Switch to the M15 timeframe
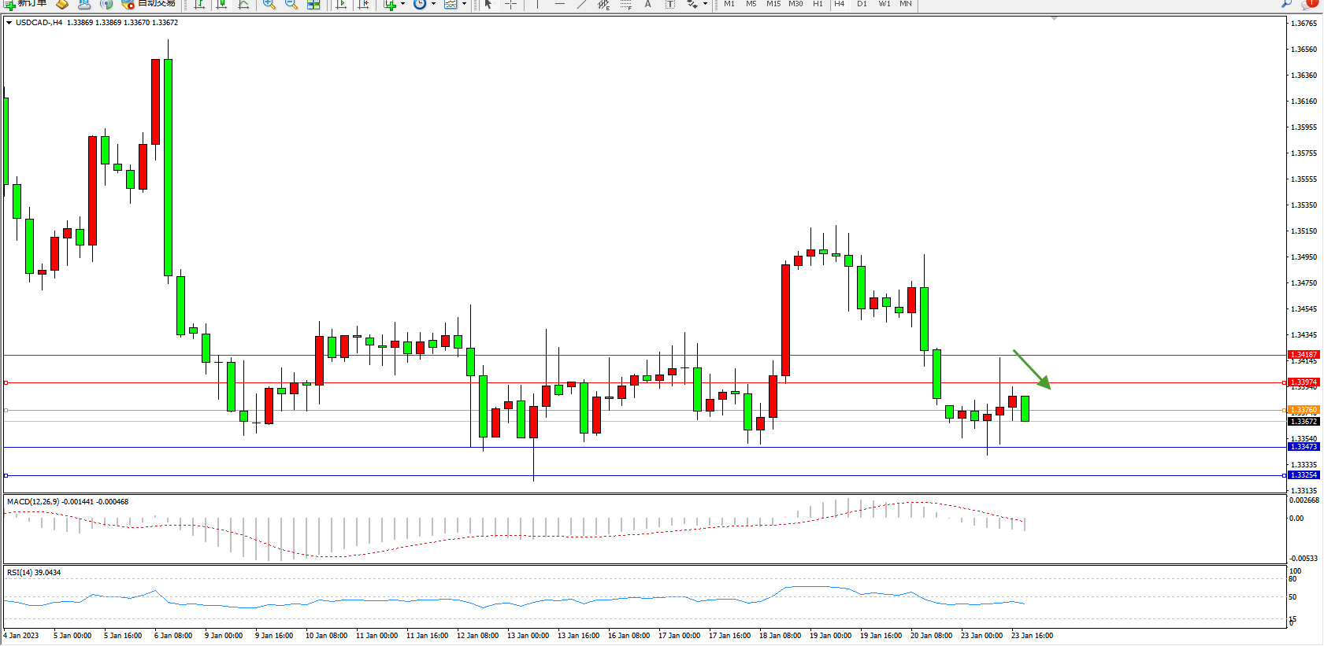The image size is (1324, 646). click(x=773, y=4)
